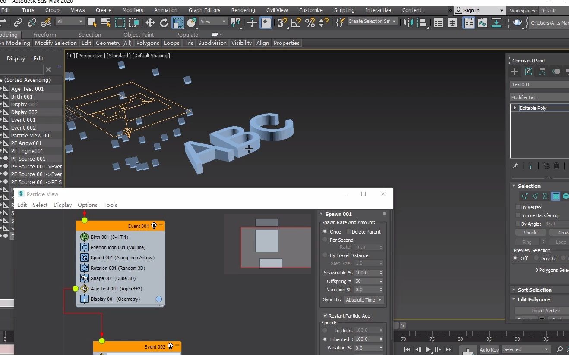Screen dimensions: 569x355
Task: Open the Create tab in Command Panel
Action: (x=514, y=72)
